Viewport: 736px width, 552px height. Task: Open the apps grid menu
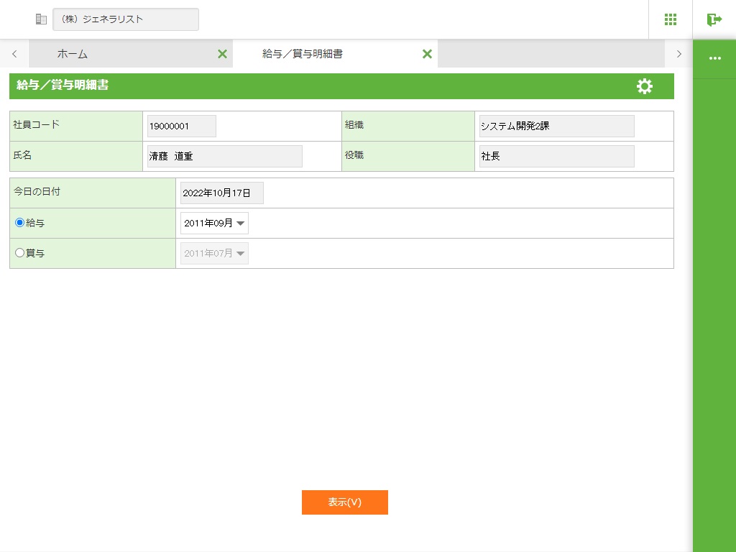pyautogui.click(x=670, y=19)
